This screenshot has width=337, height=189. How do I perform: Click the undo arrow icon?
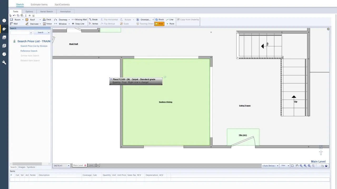pyautogui.click(x=14, y=15)
